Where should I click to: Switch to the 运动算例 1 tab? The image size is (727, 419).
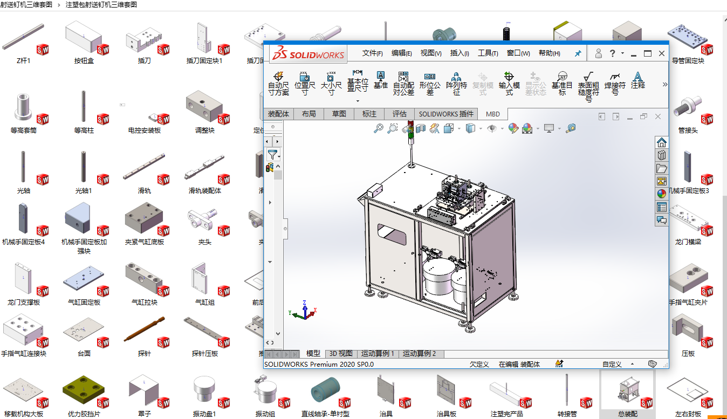(378, 354)
